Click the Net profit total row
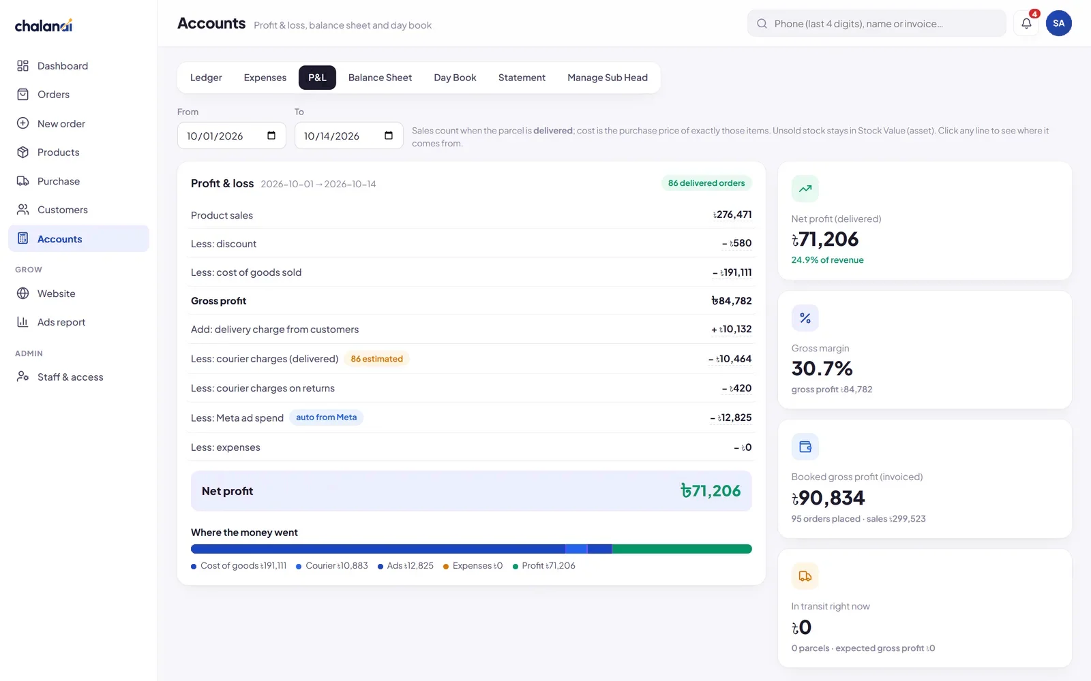Image resolution: width=1091 pixels, height=681 pixels. pyautogui.click(x=471, y=491)
